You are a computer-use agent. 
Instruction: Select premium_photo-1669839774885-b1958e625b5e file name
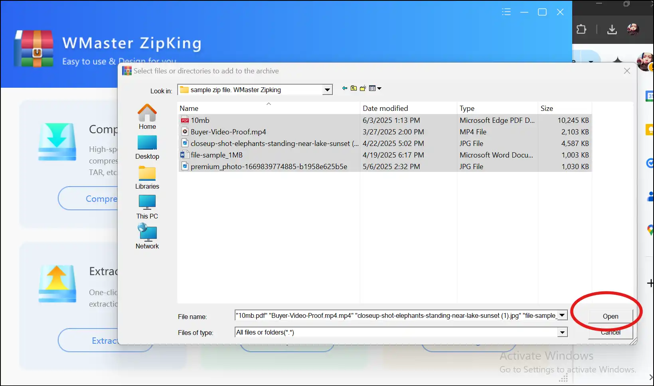pyautogui.click(x=269, y=166)
